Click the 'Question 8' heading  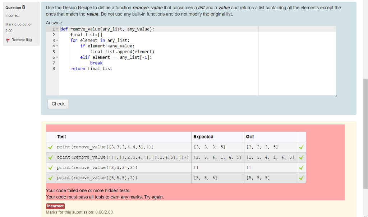[15, 8]
